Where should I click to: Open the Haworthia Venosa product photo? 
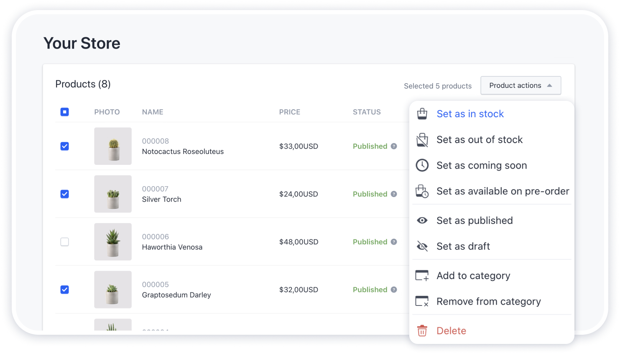pos(113,242)
